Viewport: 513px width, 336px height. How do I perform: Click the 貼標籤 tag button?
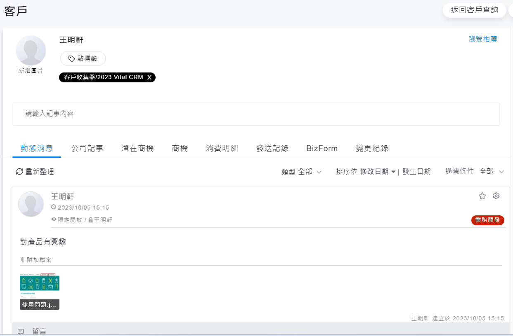[83, 58]
